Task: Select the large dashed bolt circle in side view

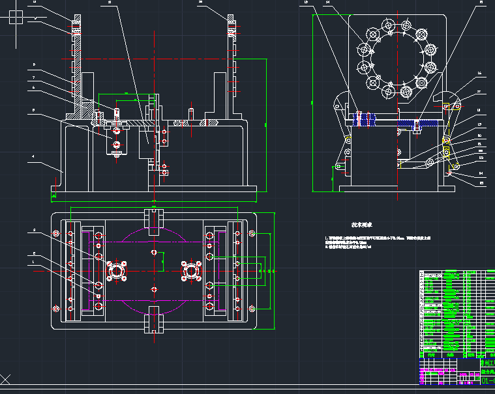Action: point(397,59)
